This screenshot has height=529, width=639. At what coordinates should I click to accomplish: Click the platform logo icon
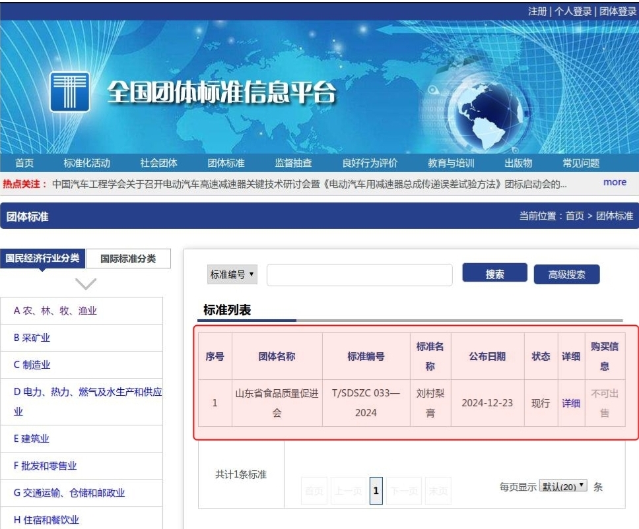point(70,92)
